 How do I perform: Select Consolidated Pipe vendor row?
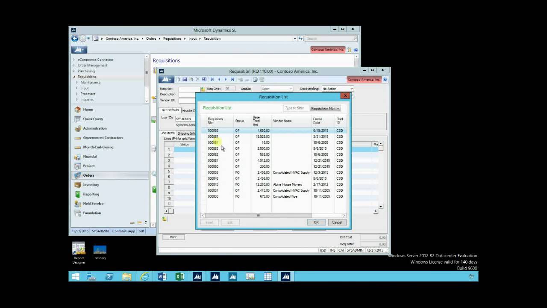[273, 196]
